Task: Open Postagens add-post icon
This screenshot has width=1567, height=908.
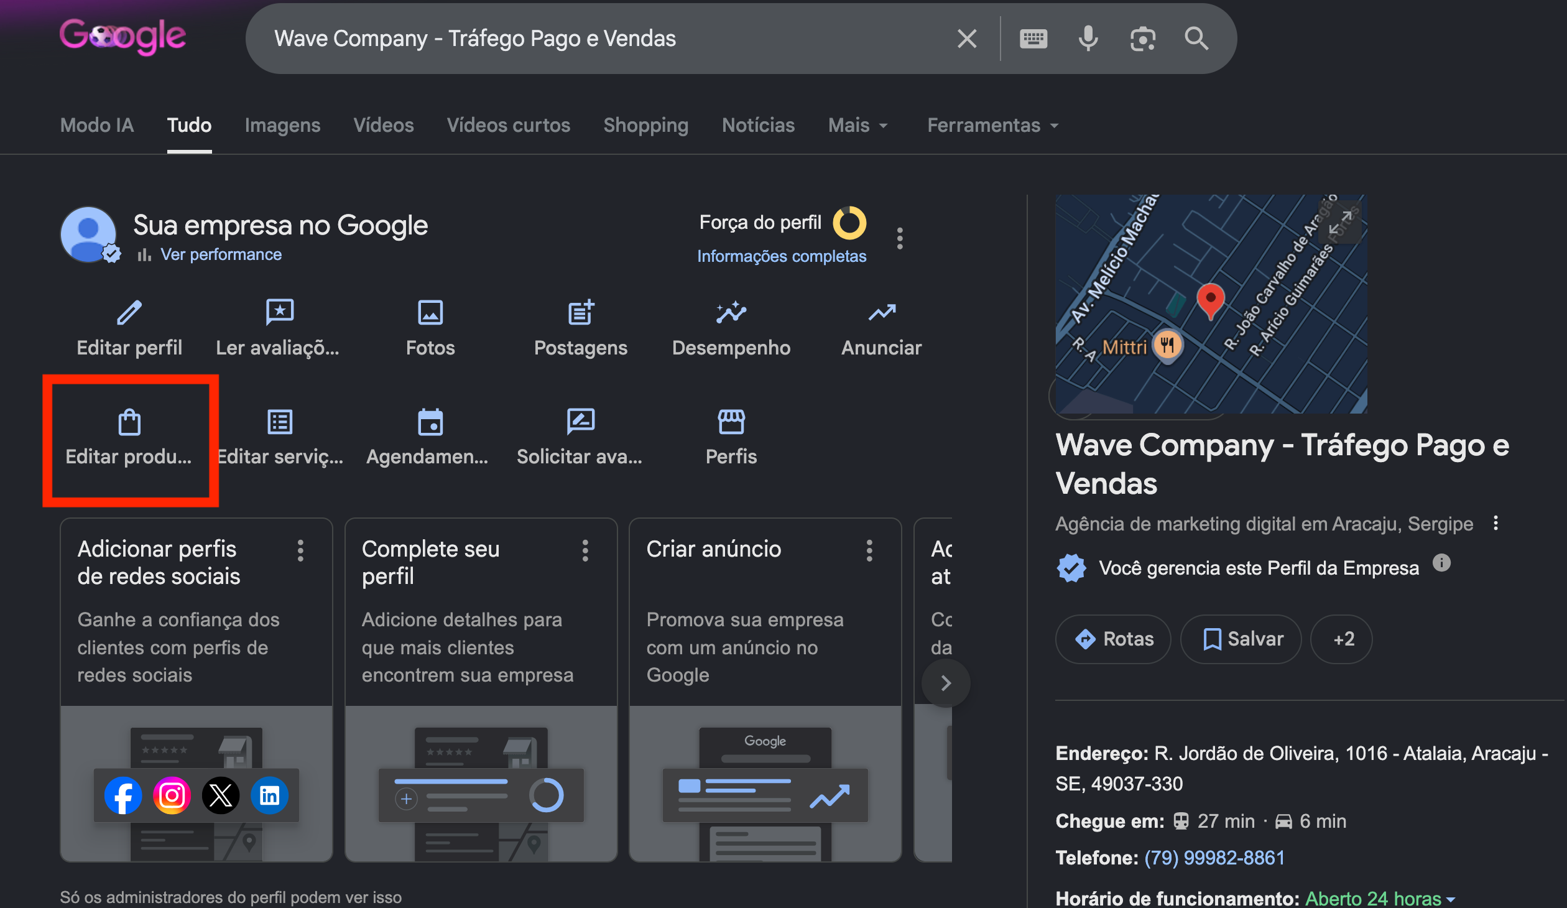Action: (581, 312)
